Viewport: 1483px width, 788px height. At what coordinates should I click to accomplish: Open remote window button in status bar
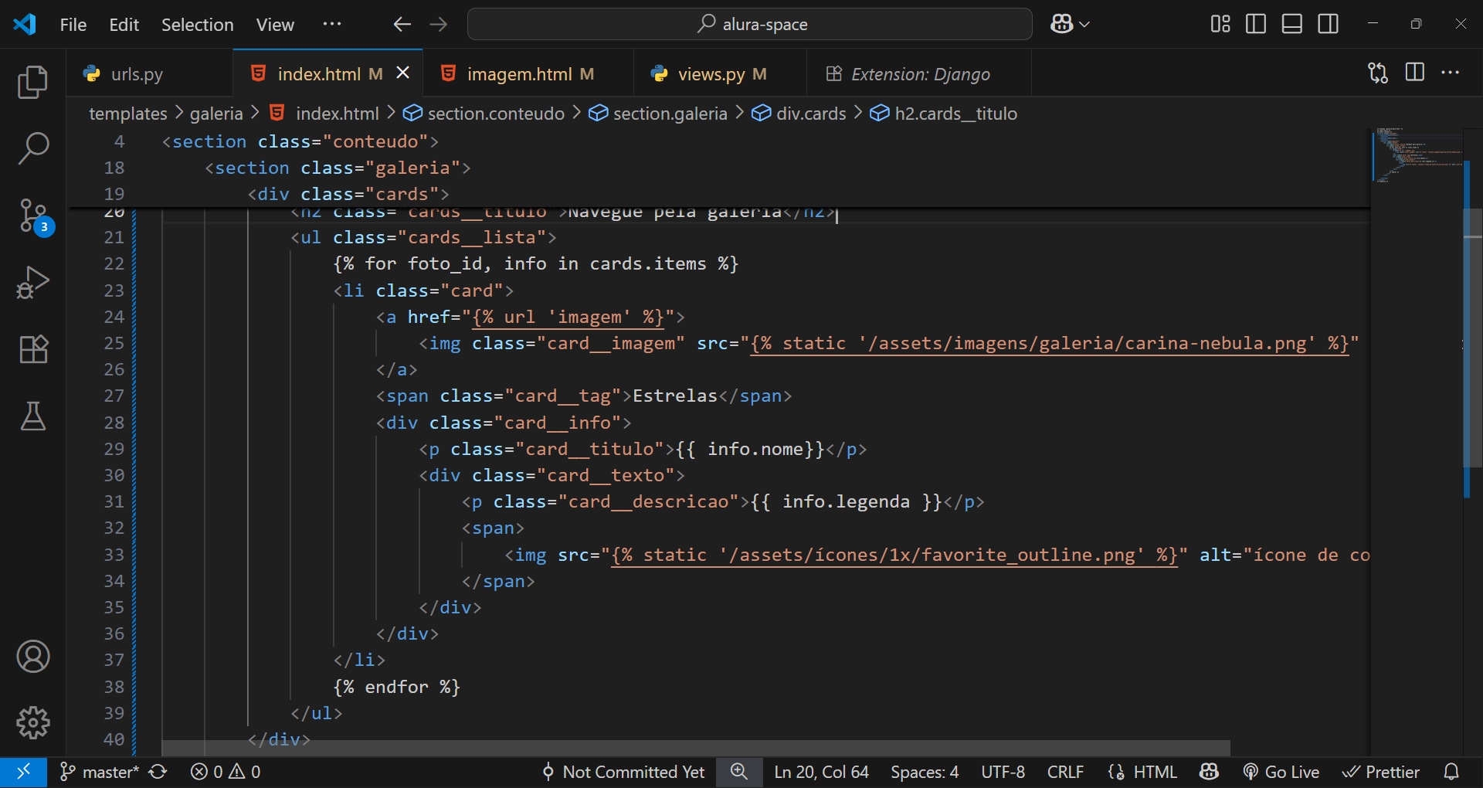click(x=23, y=772)
